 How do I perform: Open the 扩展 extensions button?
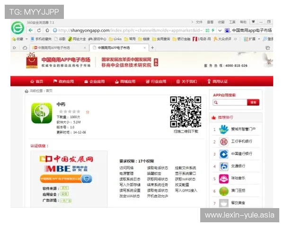point(249,39)
